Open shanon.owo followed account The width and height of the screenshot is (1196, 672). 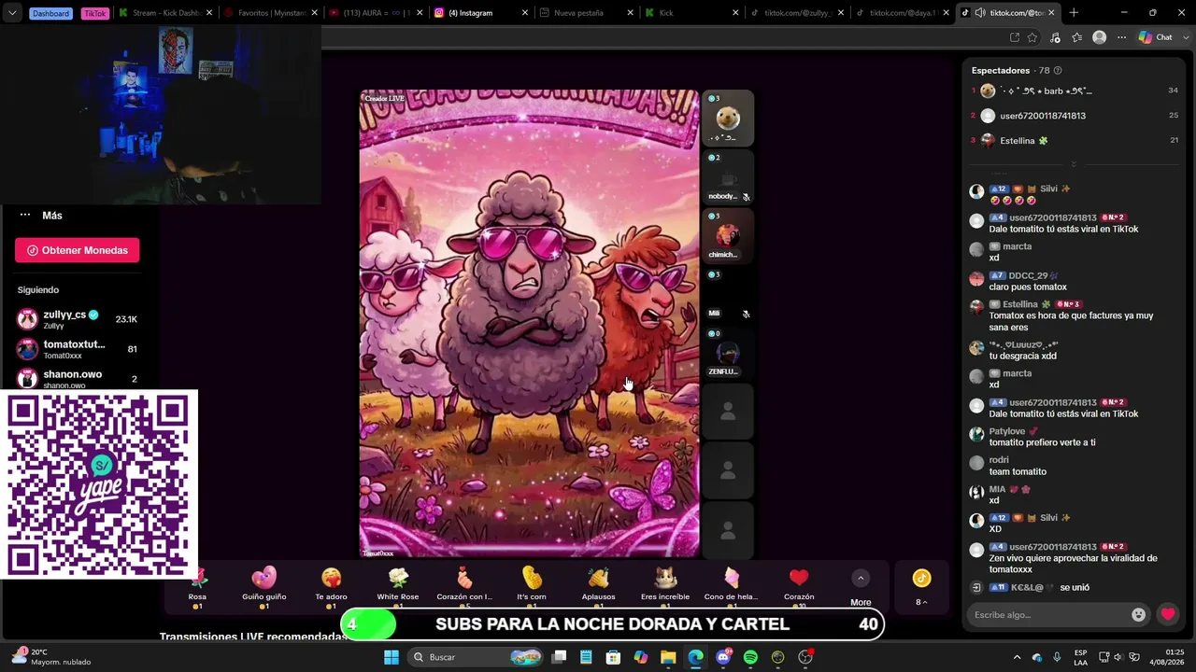(x=78, y=378)
